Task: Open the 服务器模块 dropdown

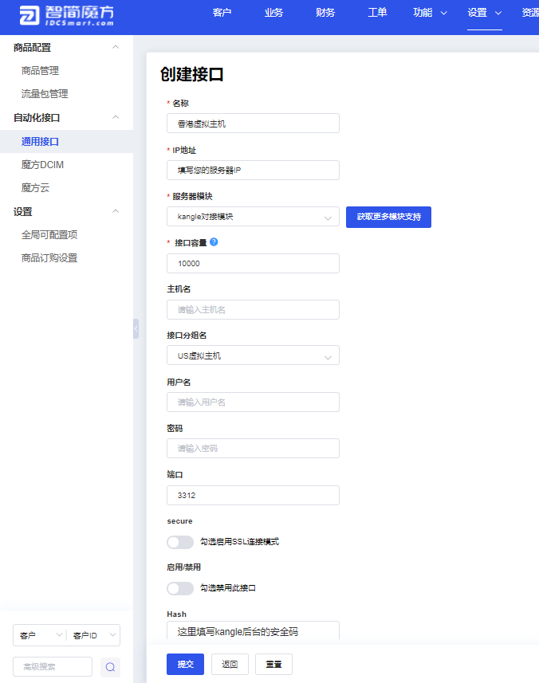Action: [x=253, y=217]
